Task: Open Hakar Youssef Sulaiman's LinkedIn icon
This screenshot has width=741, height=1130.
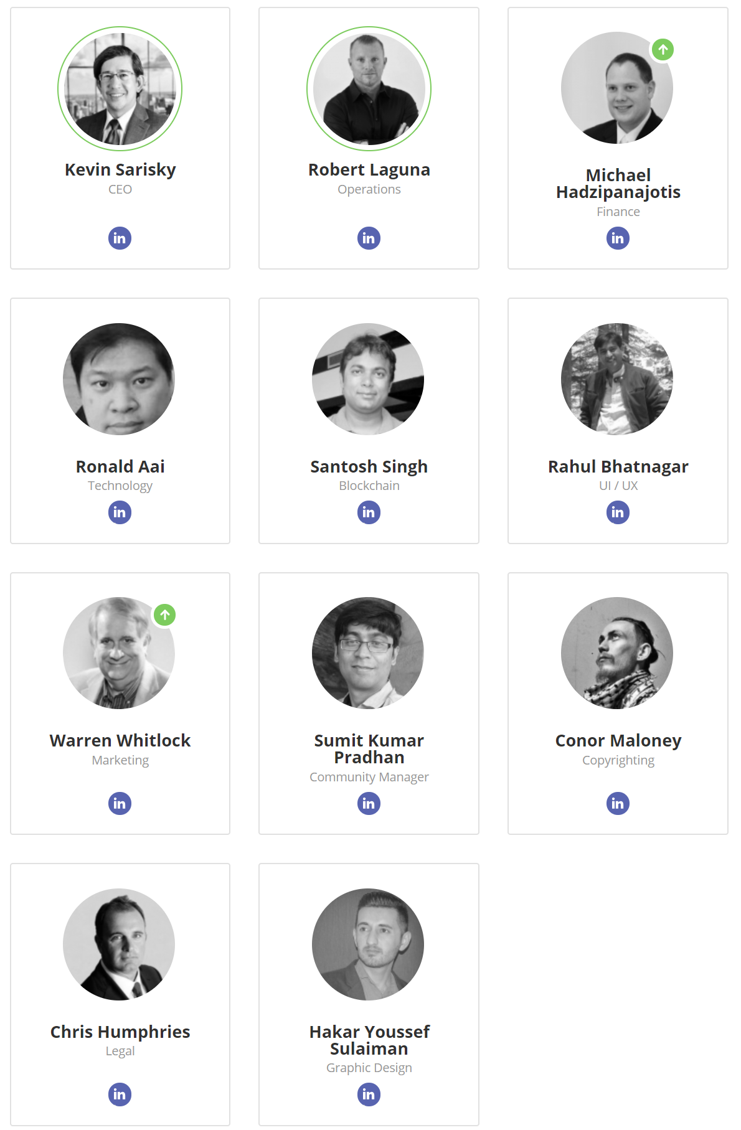Action: 369,1095
